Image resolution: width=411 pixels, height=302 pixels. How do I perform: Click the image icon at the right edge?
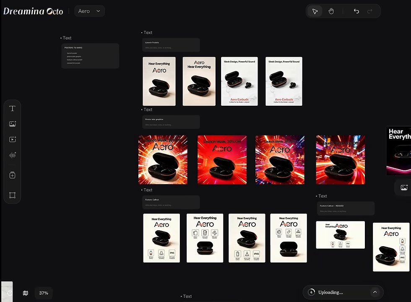[404, 187]
